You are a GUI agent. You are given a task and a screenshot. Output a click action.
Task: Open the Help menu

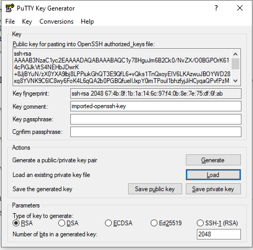(87, 22)
